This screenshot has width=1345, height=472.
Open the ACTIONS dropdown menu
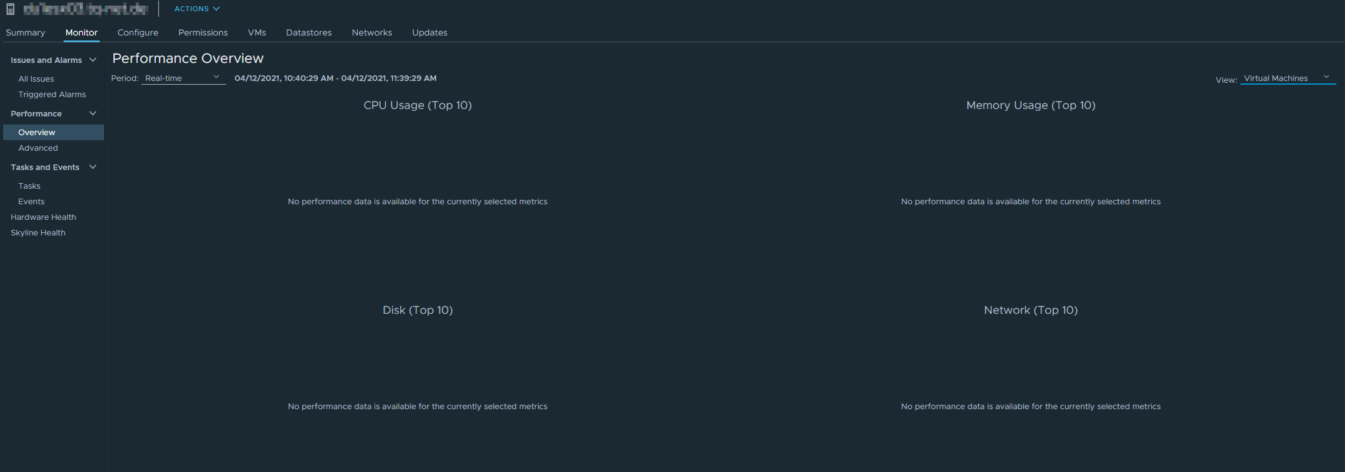tap(197, 9)
